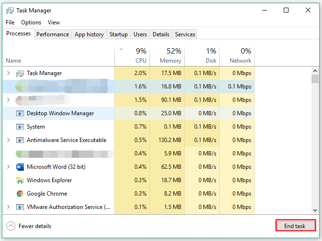Expand the Microsoft Word (32 bit) group
Image resolution: width=322 pixels, height=241 pixels.
point(9,167)
